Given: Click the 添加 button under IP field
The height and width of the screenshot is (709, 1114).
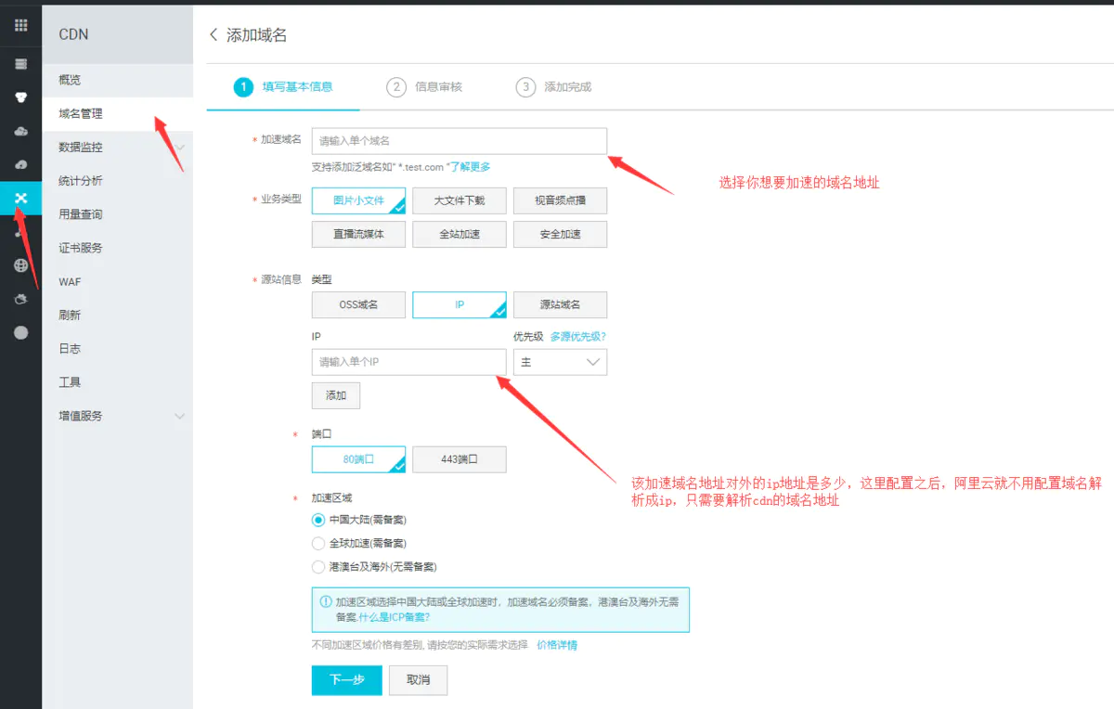Looking at the screenshot, I should [x=335, y=395].
